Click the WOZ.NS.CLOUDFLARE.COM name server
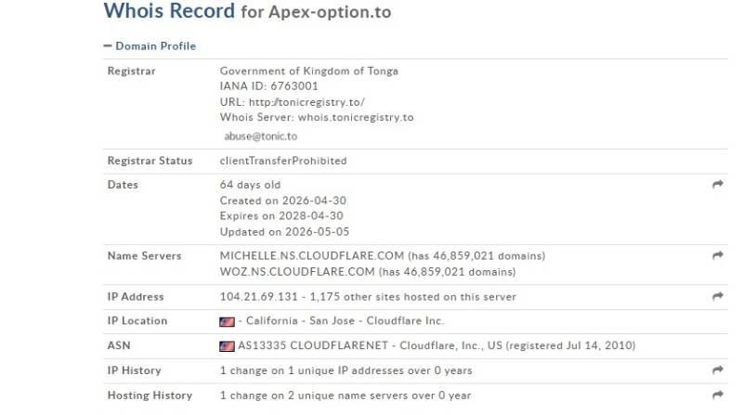 point(297,272)
